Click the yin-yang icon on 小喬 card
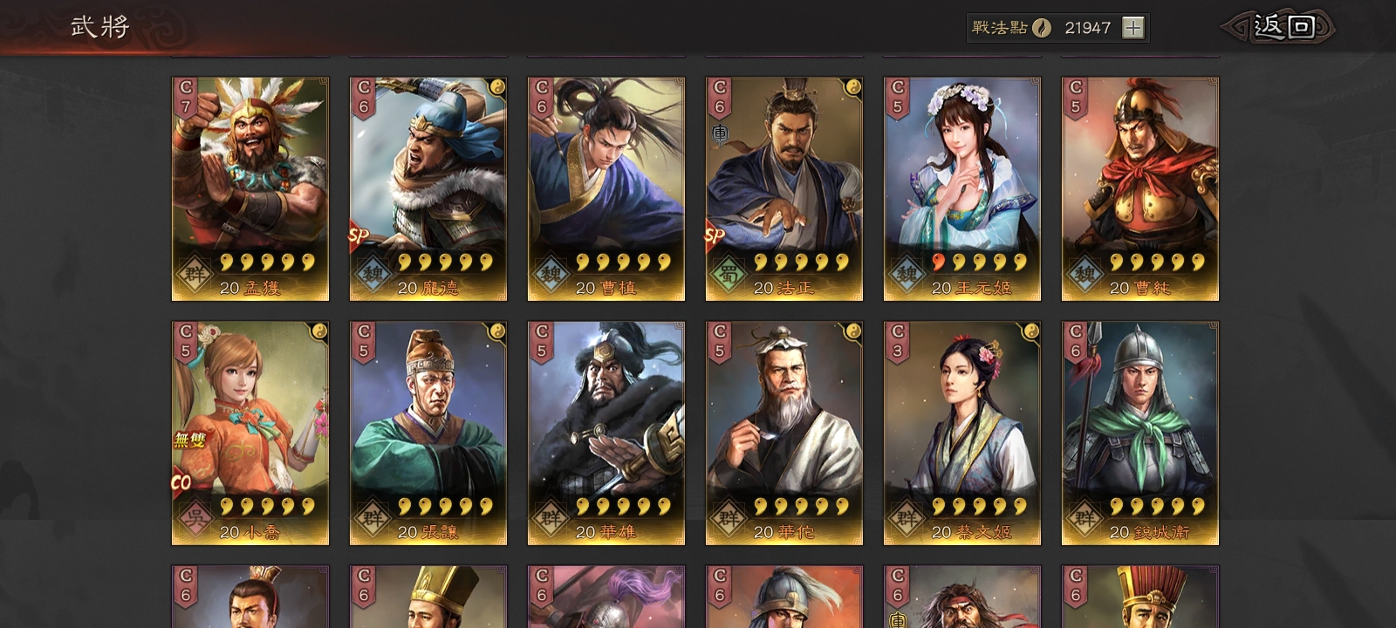1396x628 pixels. pyautogui.click(x=319, y=331)
